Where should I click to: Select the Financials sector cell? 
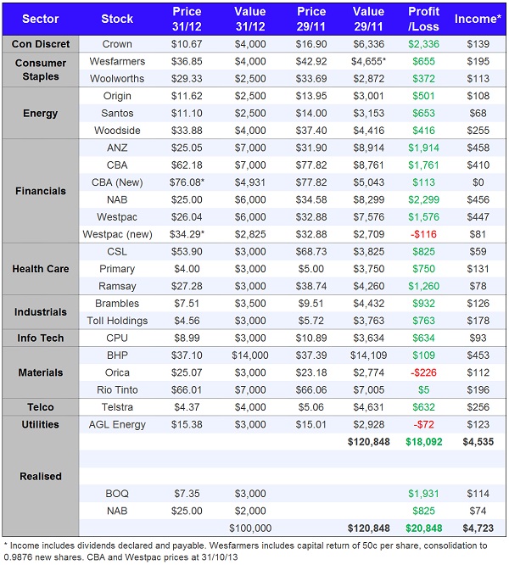click(41, 191)
